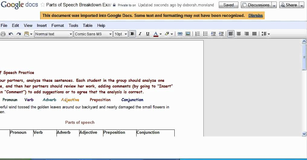Open the Edit menu

[15, 25]
